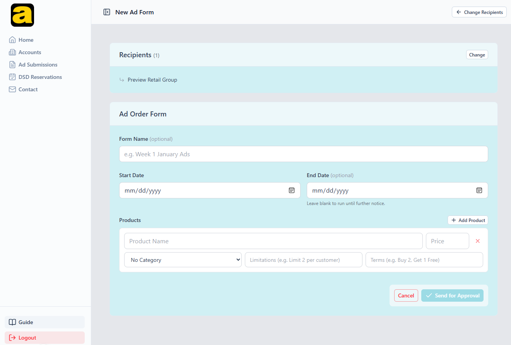Click Change button in Recipients card
This screenshot has height=345, width=511.
tap(477, 55)
